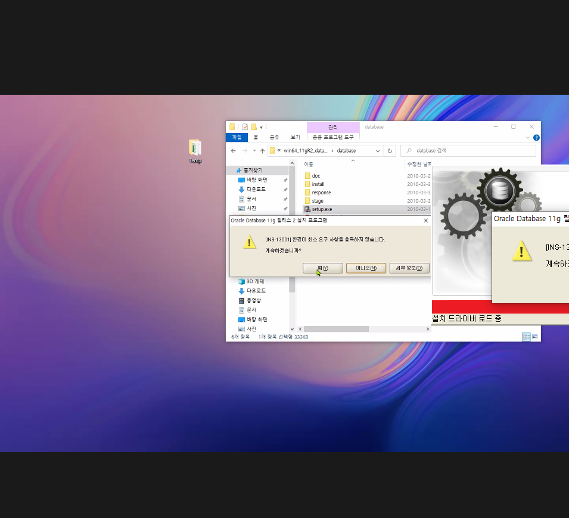The image size is (569, 518).
Task: Open 3D 개체 in the navigation pane
Action: click(x=255, y=281)
